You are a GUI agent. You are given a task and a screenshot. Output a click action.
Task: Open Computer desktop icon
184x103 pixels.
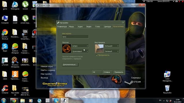(5, 19)
